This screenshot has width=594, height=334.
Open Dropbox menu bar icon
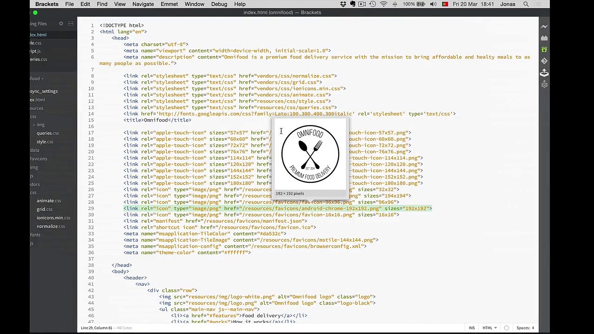pos(343,4)
